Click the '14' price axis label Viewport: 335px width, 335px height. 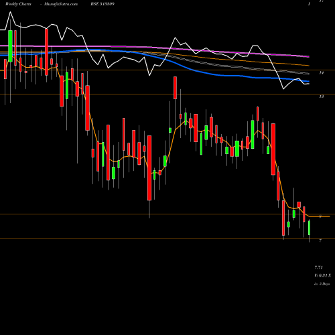(x=322, y=72)
